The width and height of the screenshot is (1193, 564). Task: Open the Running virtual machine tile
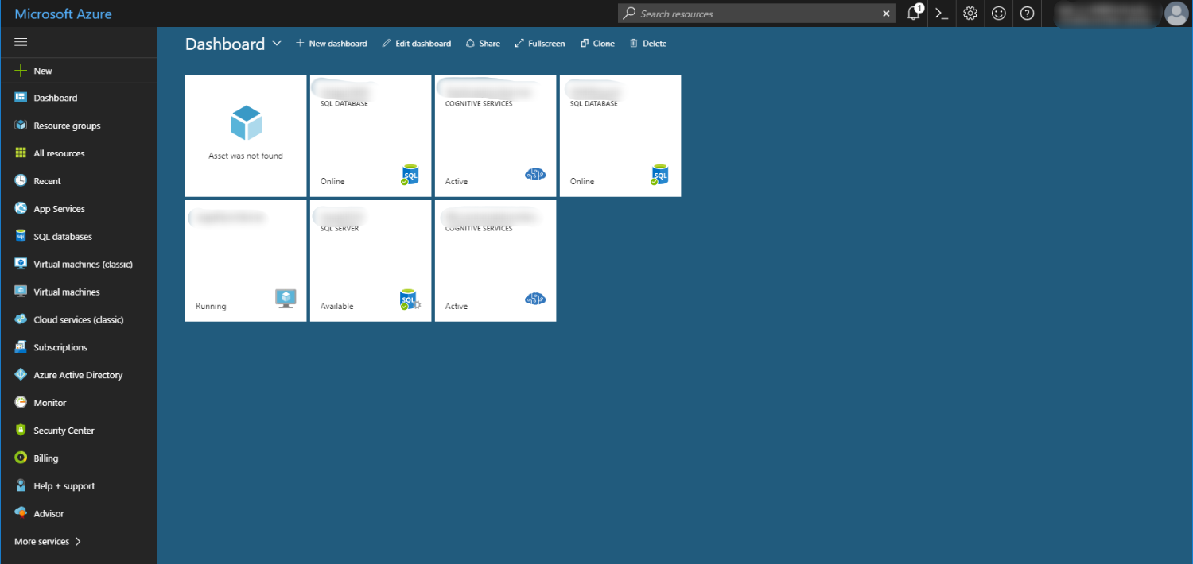click(246, 261)
